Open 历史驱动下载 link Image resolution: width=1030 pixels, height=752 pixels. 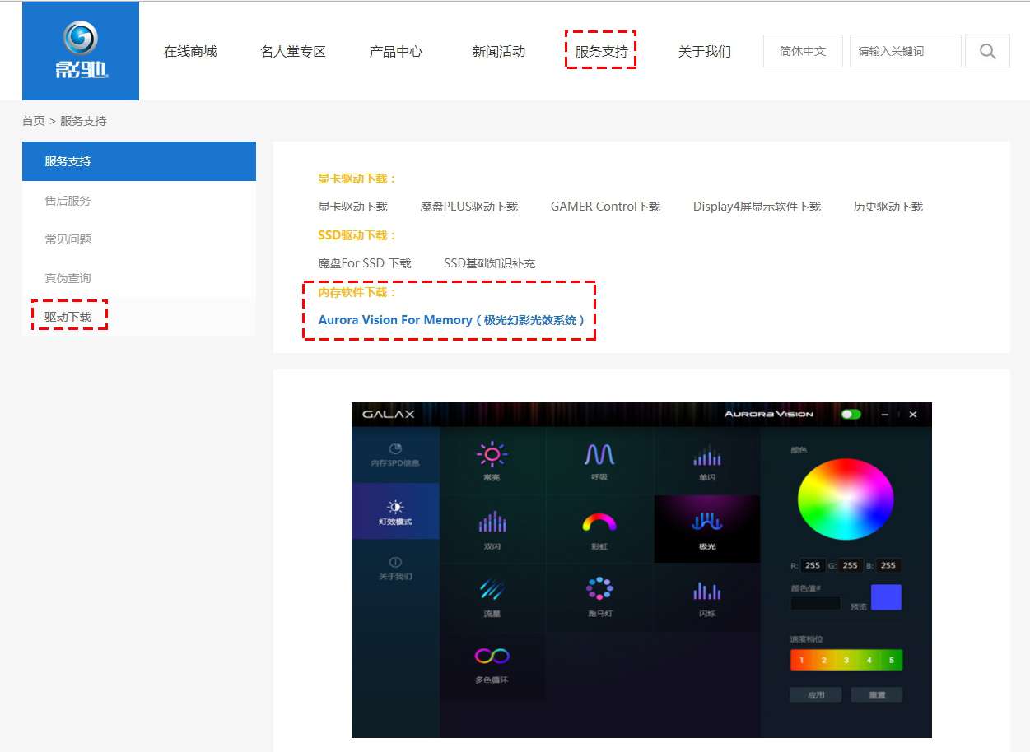point(888,207)
